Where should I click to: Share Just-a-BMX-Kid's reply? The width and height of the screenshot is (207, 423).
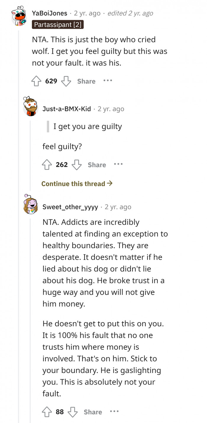[96, 165]
